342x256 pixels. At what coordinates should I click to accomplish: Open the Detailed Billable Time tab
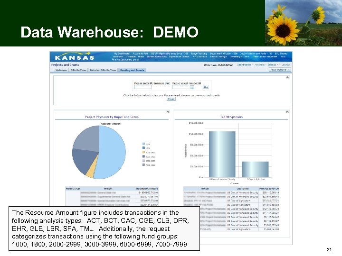[103, 70]
